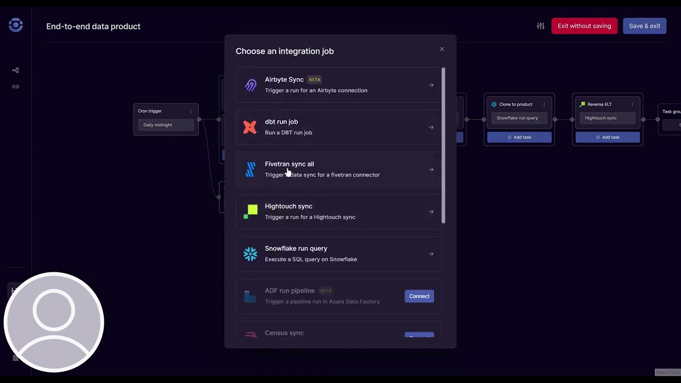Click the Hightouch icon on Reverse ELT node
The height and width of the screenshot is (383, 681).
click(x=583, y=104)
